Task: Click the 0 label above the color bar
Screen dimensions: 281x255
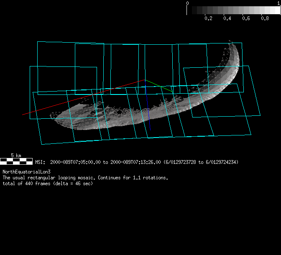Action: (187, 3)
